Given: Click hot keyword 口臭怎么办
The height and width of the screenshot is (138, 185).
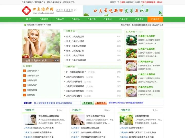Looking at the screenshot, I should [146, 25].
